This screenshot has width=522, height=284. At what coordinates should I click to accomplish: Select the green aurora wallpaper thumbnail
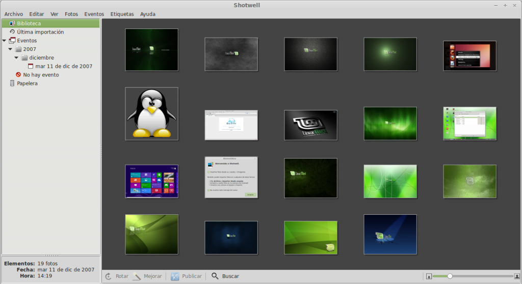click(390, 123)
